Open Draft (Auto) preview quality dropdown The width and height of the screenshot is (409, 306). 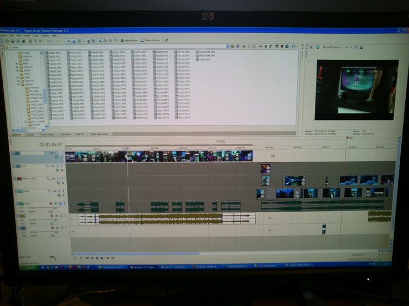tap(342, 47)
